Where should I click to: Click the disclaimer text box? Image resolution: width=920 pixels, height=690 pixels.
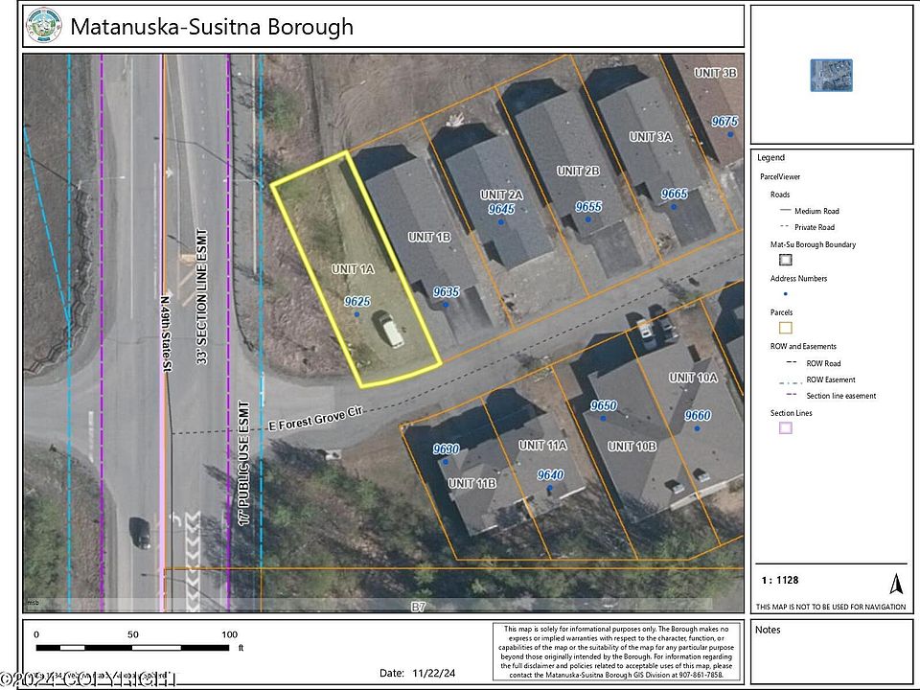(616, 652)
